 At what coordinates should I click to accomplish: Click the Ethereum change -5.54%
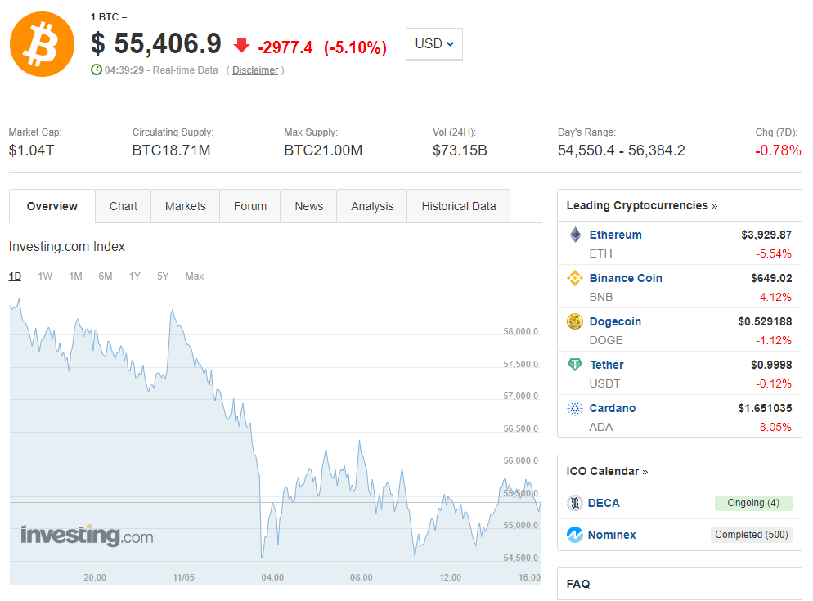[774, 253]
